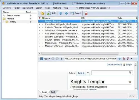Open the Folder menu
139x100 pixels.
click(17, 8)
